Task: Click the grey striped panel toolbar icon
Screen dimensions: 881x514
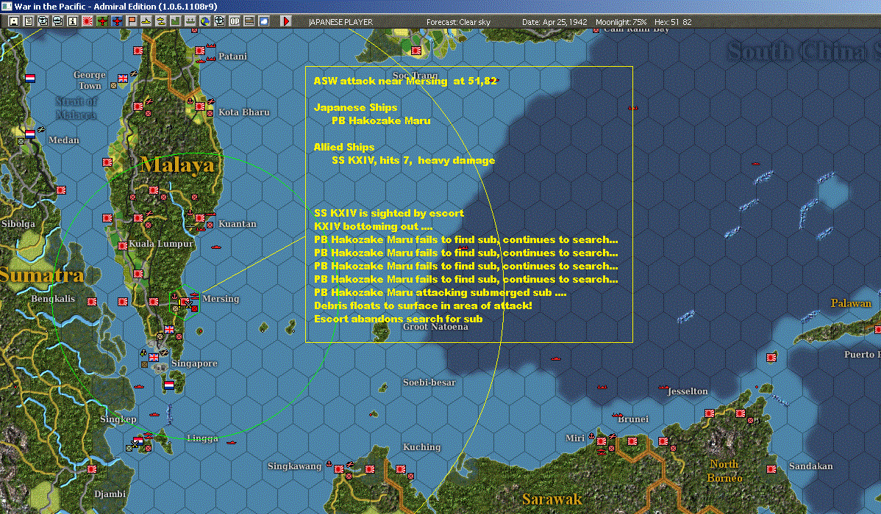Action: click(249, 21)
